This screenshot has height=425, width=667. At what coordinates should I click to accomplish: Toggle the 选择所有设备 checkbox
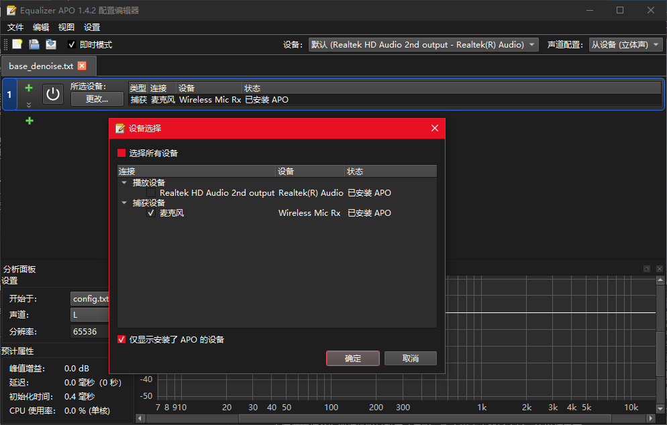pyautogui.click(x=121, y=153)
